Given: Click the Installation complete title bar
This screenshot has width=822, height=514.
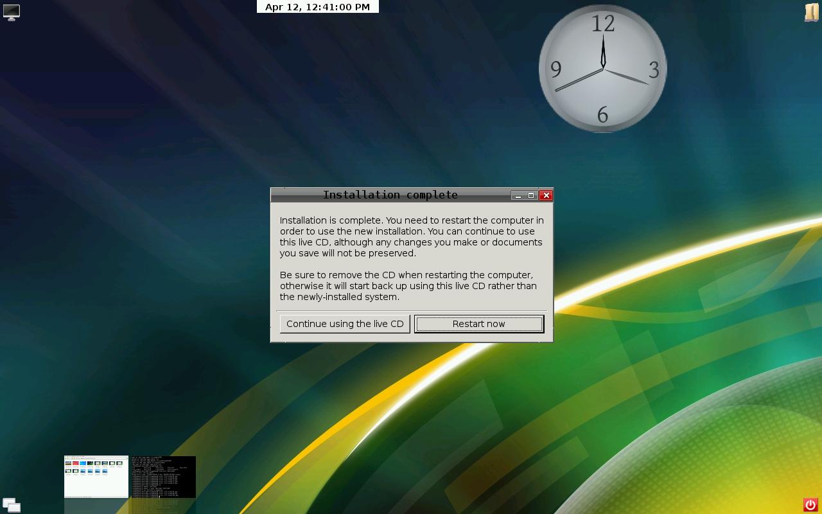Looking at the screenshot, I should click(x=390, y=195).
